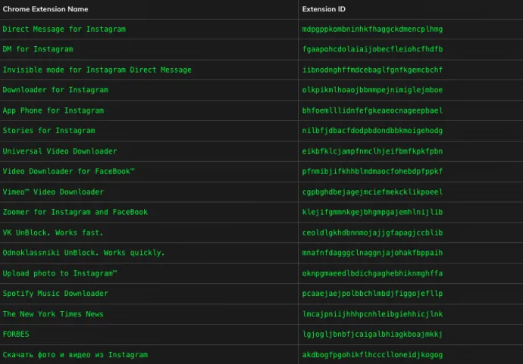Select extension ID bhfoemlllidnfefgkeaeocnageepbael

[x=373, y=110]
